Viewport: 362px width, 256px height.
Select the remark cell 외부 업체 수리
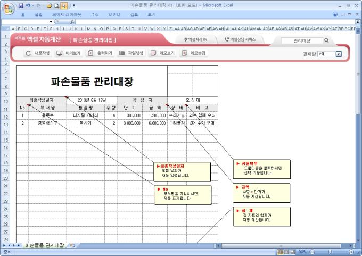click(202, 115)
